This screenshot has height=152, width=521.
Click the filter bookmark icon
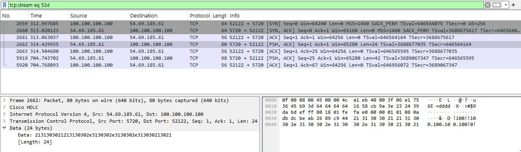point(4,4)
